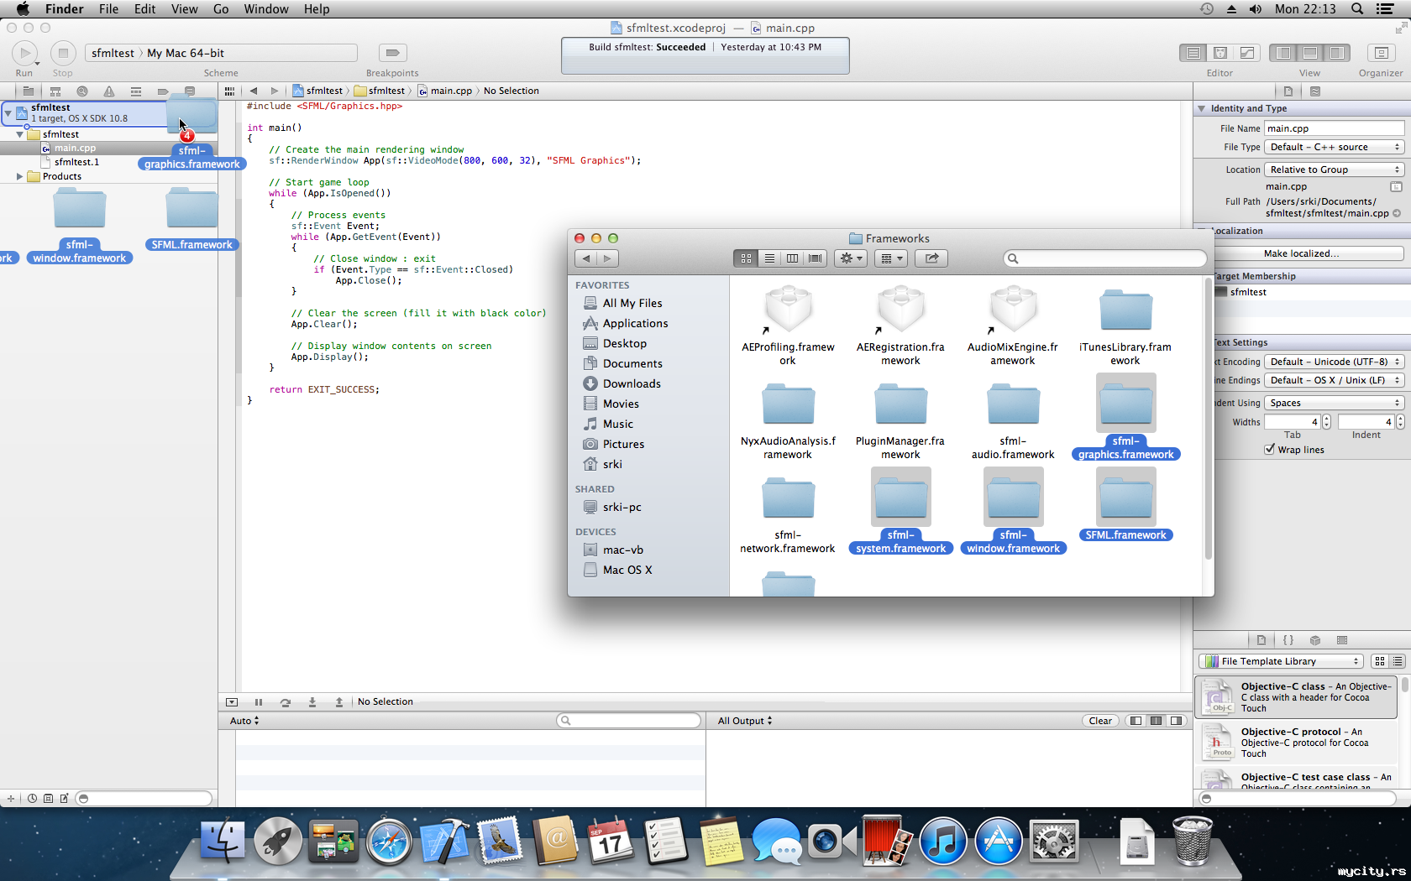Click the Run button in Xcode toolbar

pos(25,53)
